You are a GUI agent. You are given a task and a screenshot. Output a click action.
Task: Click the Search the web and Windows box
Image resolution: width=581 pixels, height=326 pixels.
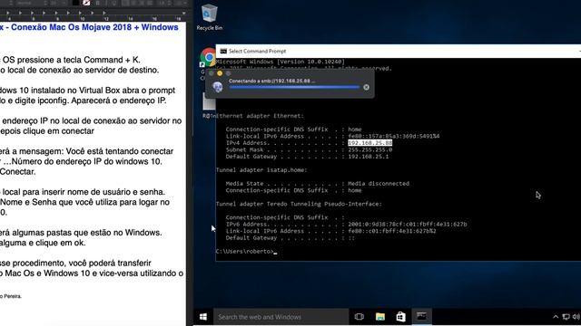click(281, 317)
